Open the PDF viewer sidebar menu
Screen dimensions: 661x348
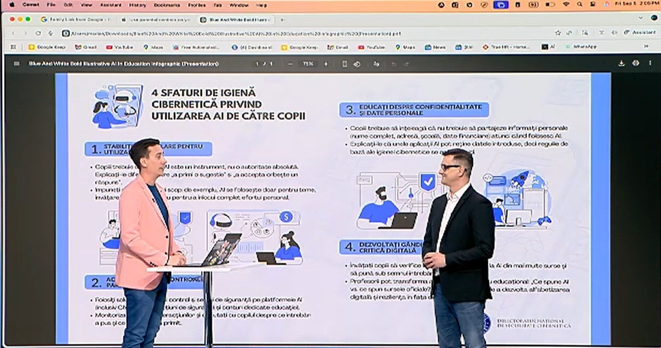coord(17,64)
